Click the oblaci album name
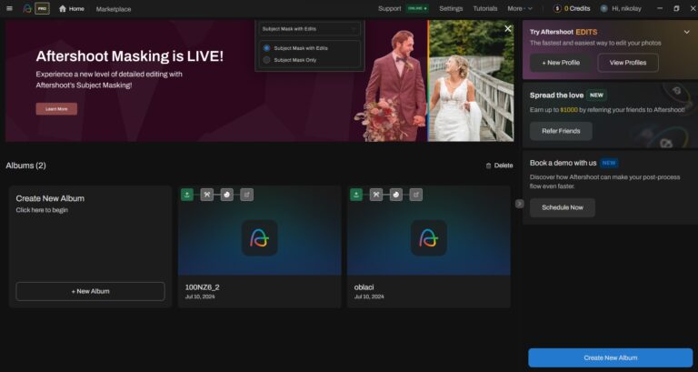The image size is (698, 372). (x=364, y=287)
